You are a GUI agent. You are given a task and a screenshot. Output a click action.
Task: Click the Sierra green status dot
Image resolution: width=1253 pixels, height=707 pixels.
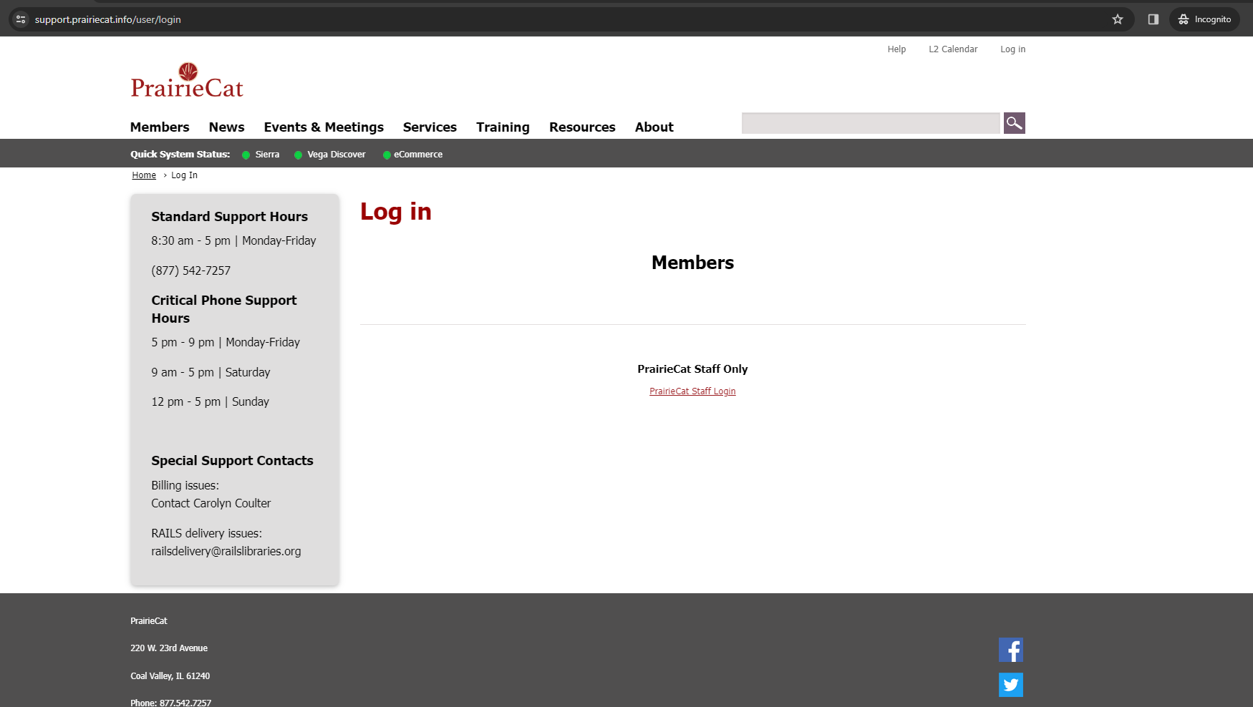coord(246,155)
